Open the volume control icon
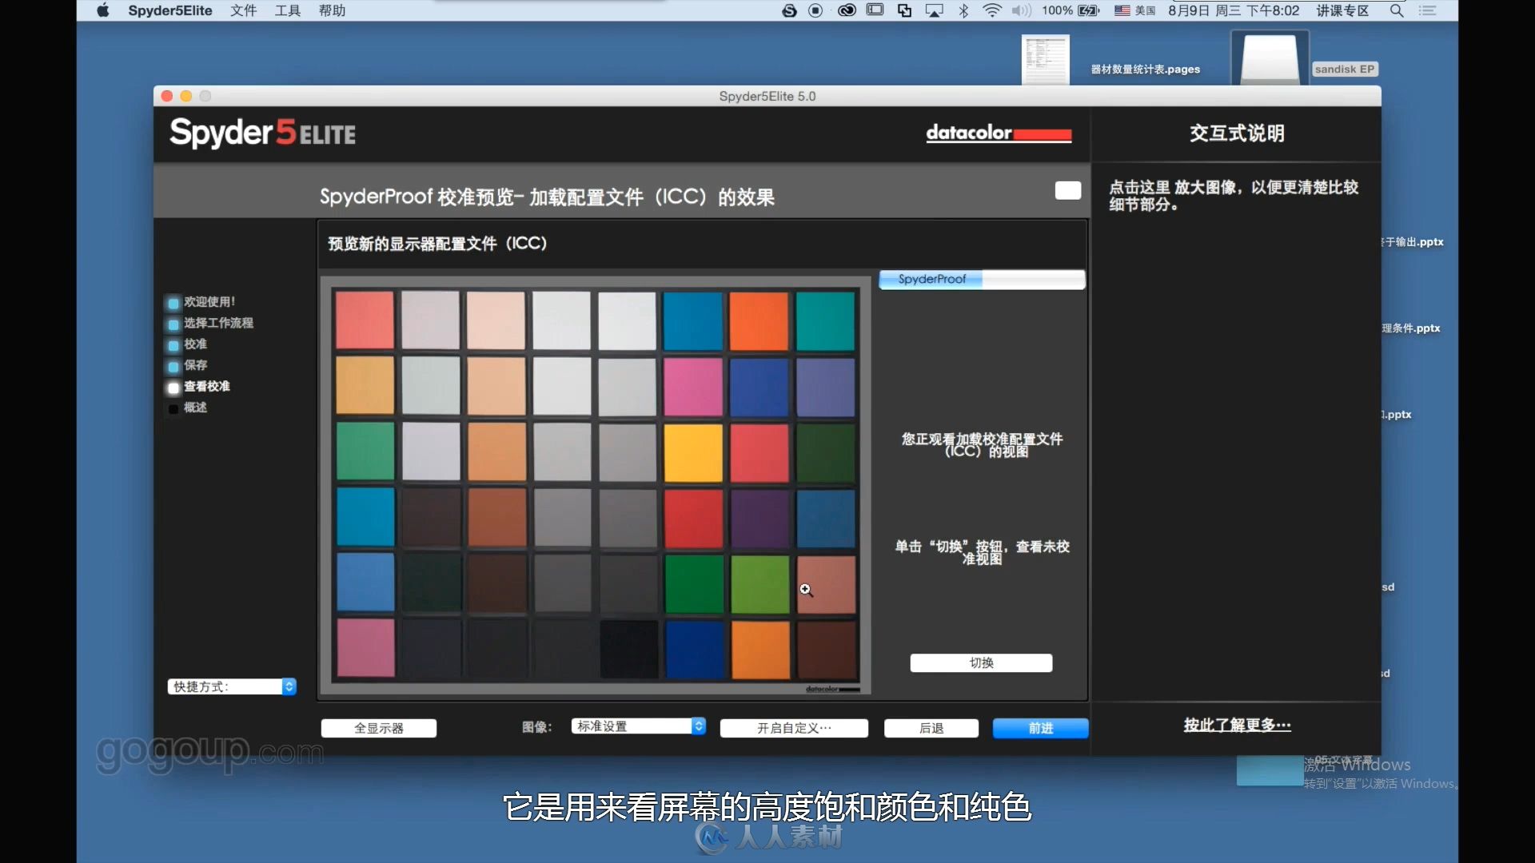 (1021, 10)
